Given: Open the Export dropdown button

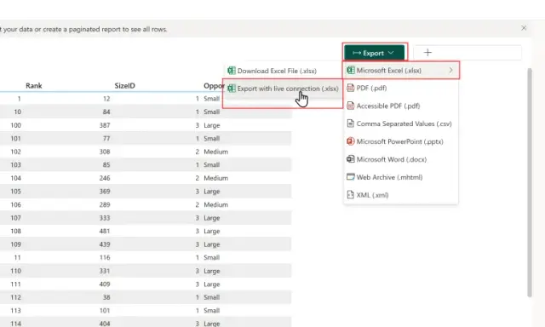Looking at the screenshot, I should (x=375, y=53).
